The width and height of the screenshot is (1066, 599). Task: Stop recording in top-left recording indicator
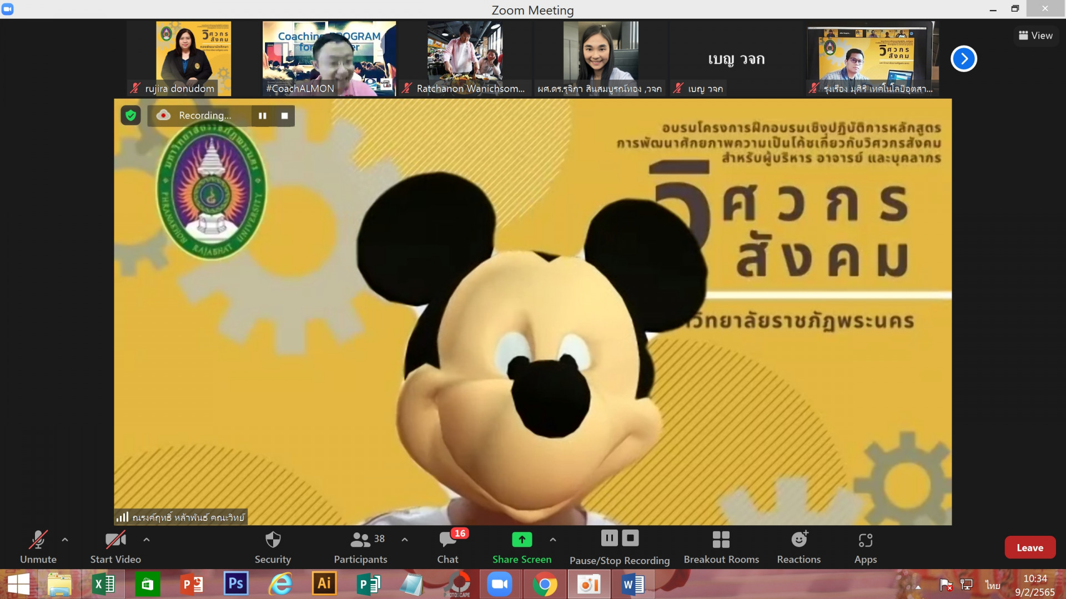pos(284,116)
